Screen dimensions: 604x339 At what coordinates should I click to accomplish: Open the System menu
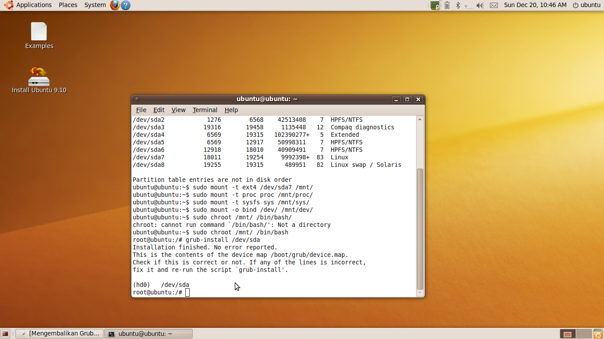95,5
